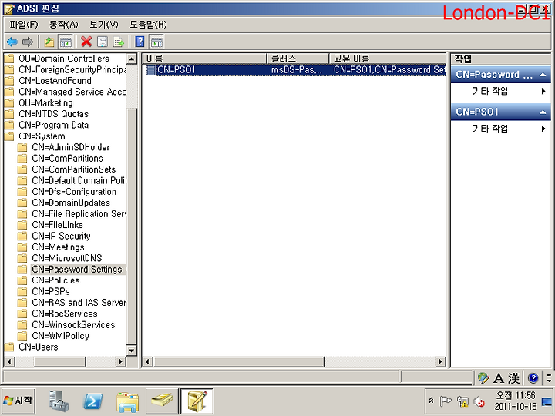The width and height of the screenshot is (555, 416).
Task: Click Show desktop button beside clock
Action: pyautogui.click(x=547, y=401)
